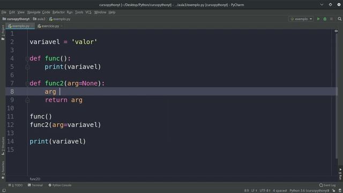
Task: Open the 4 spaces indent settings
Action: [x=280, y=191]
